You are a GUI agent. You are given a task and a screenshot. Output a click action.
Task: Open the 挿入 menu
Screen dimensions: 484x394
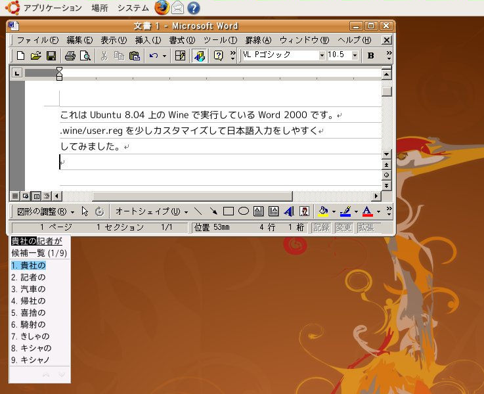(x=148, y=40)
